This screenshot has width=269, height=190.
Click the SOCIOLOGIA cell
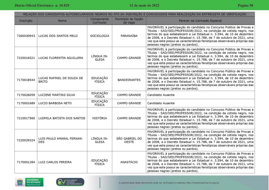pyautogui.click(x=99, y=36)
